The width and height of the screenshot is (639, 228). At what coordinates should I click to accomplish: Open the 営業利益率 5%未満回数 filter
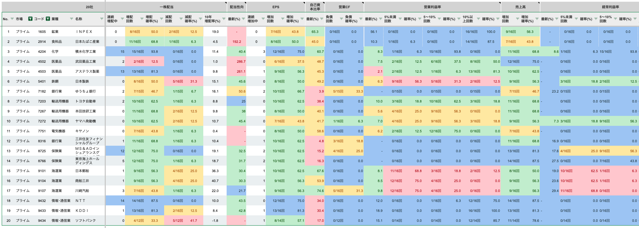point(400,19)
